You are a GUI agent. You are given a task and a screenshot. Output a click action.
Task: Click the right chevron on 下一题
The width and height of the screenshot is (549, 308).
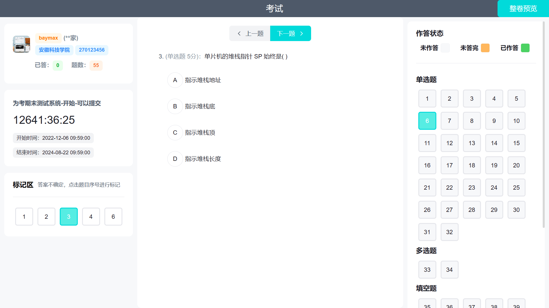click(302, 34)
